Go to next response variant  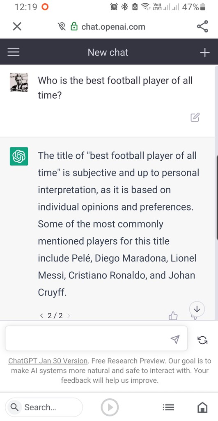[69, 316]
